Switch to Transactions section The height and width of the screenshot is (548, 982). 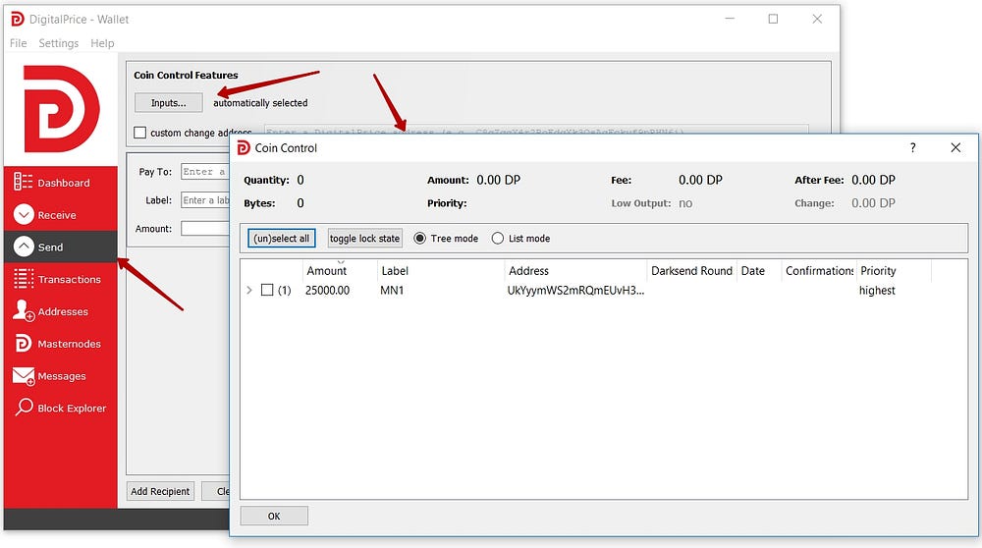(x=60, y=279)
